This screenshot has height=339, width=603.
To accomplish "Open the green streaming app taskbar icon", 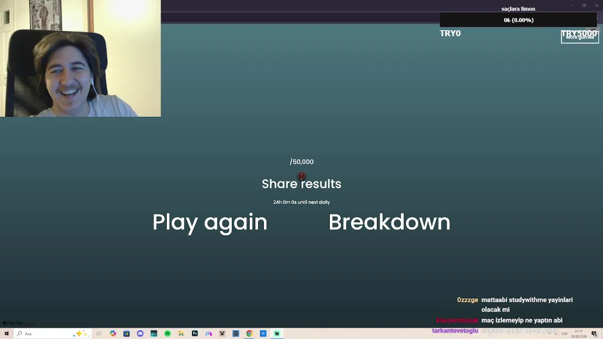I will [x=277, y=334].
